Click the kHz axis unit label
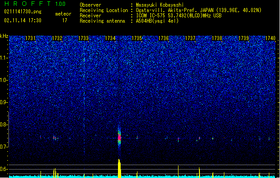 tap(4, 36)
